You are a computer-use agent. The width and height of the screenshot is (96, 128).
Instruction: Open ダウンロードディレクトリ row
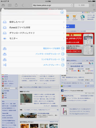click(x=34, y=33)
